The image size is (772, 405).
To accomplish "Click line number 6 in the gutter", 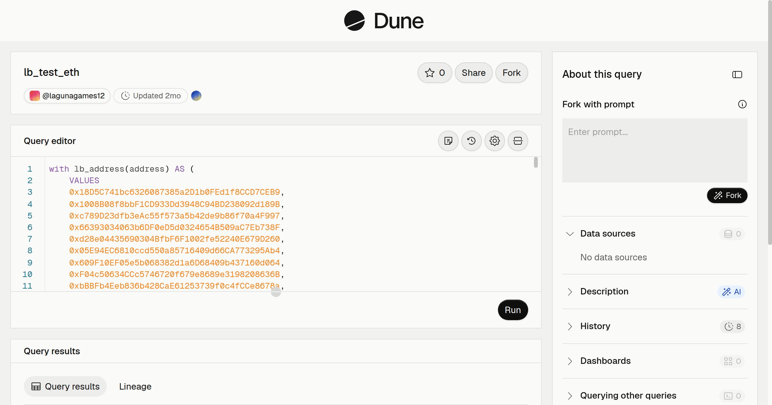I will [x=30, y=228].
